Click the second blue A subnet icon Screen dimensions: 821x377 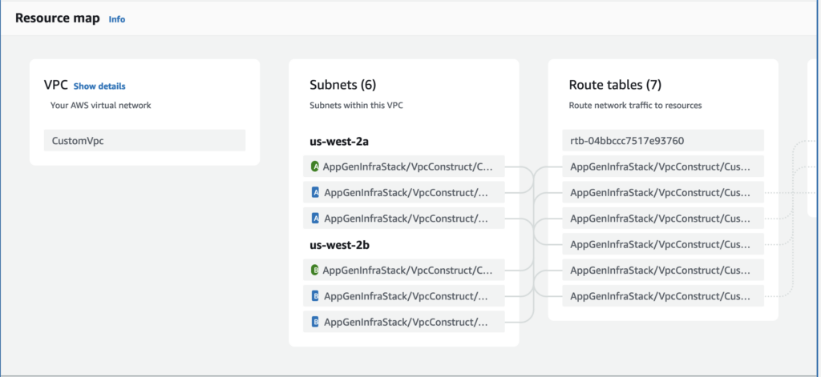coord(315,218)
